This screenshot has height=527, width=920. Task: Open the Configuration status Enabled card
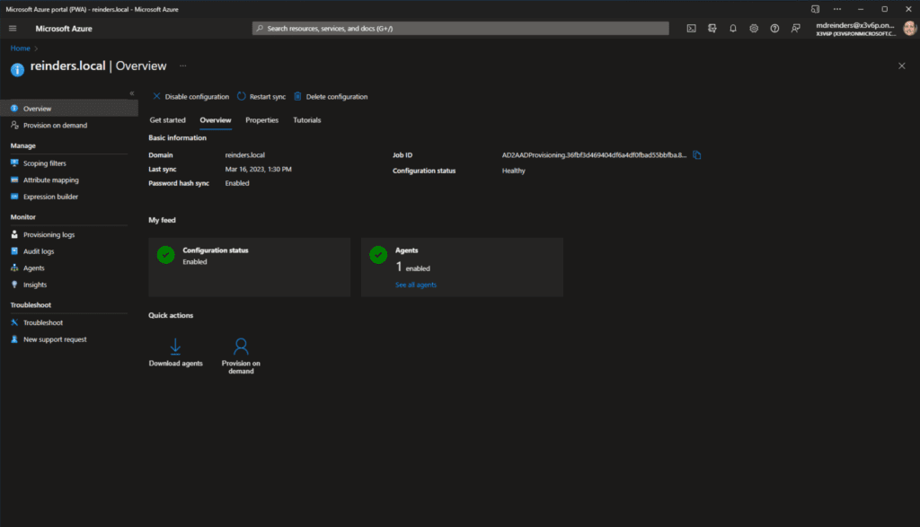(250, 268)
